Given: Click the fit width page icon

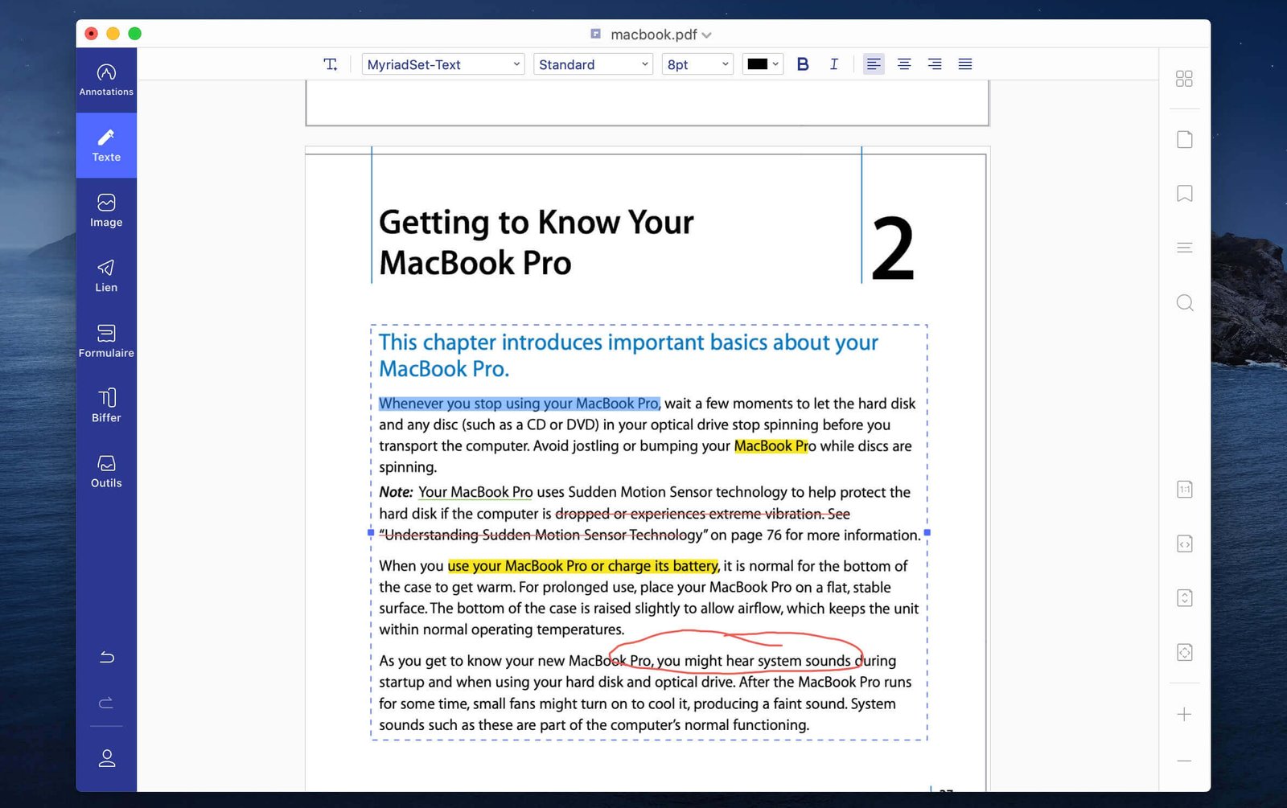Looking at the screenshot, I should coord(1184,544).
